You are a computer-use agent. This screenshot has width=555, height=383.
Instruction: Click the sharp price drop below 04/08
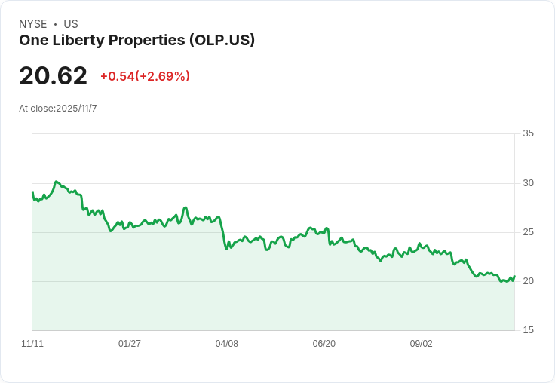[x=223, y=233]
